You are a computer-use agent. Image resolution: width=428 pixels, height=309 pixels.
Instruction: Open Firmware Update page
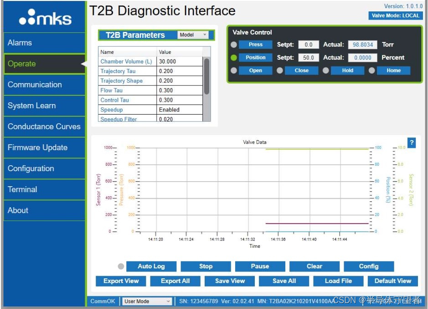(x=45, y=148)
